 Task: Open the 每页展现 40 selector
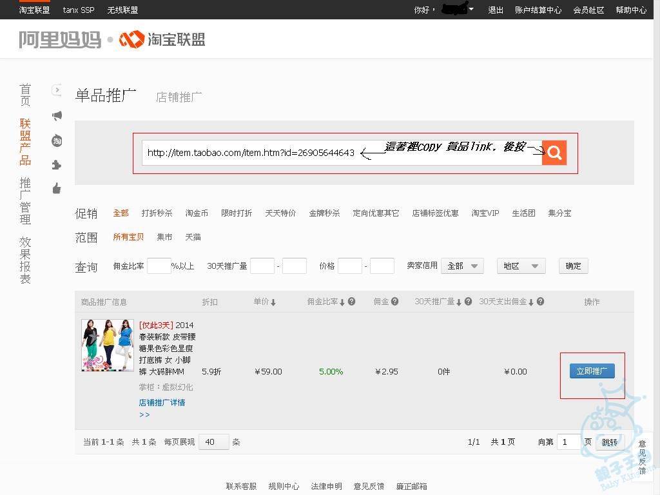pos(214,442)
